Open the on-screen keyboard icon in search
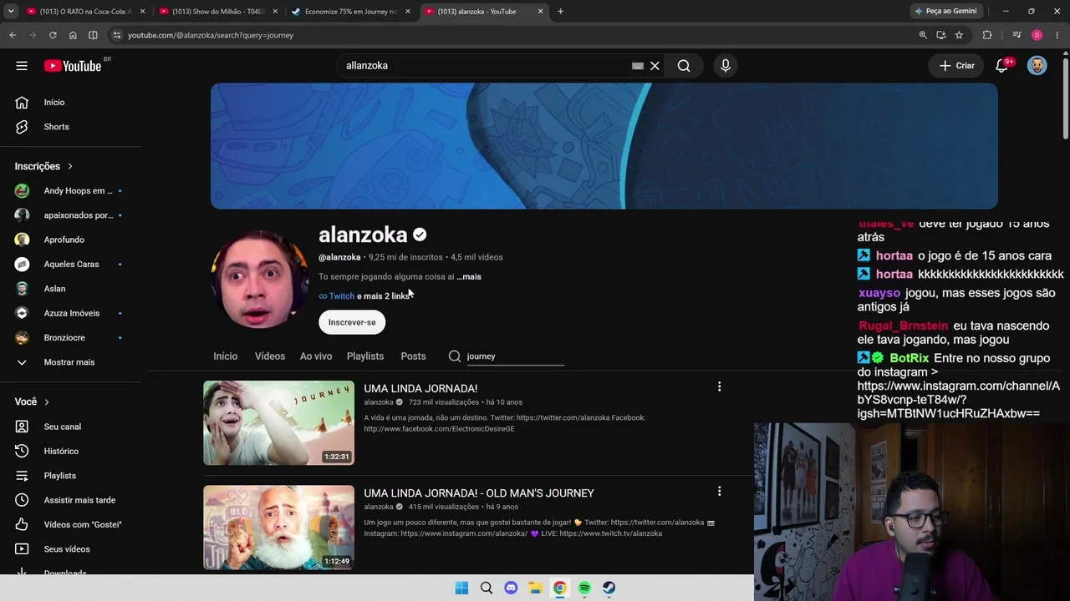Viewport: 1070px width, 601px height. point(638,66)
